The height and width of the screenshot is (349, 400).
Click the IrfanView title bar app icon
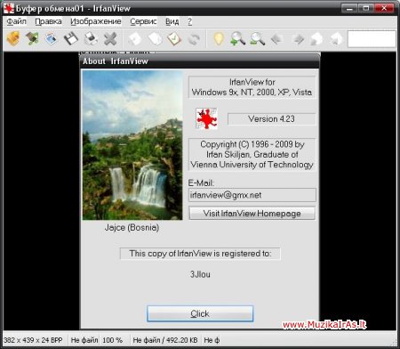(x=9, y=8)
